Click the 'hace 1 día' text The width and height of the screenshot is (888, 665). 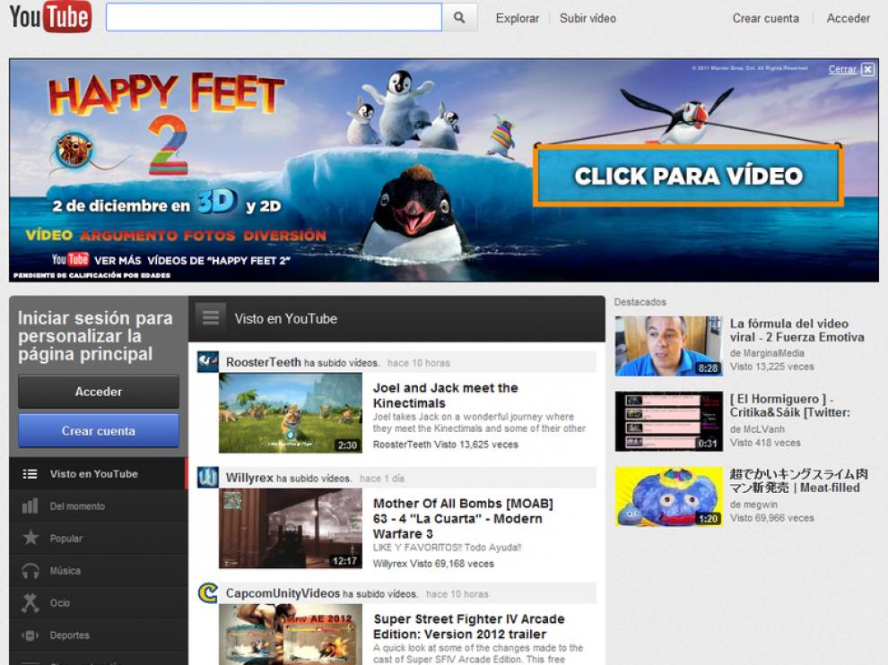[x=382, y=479]
